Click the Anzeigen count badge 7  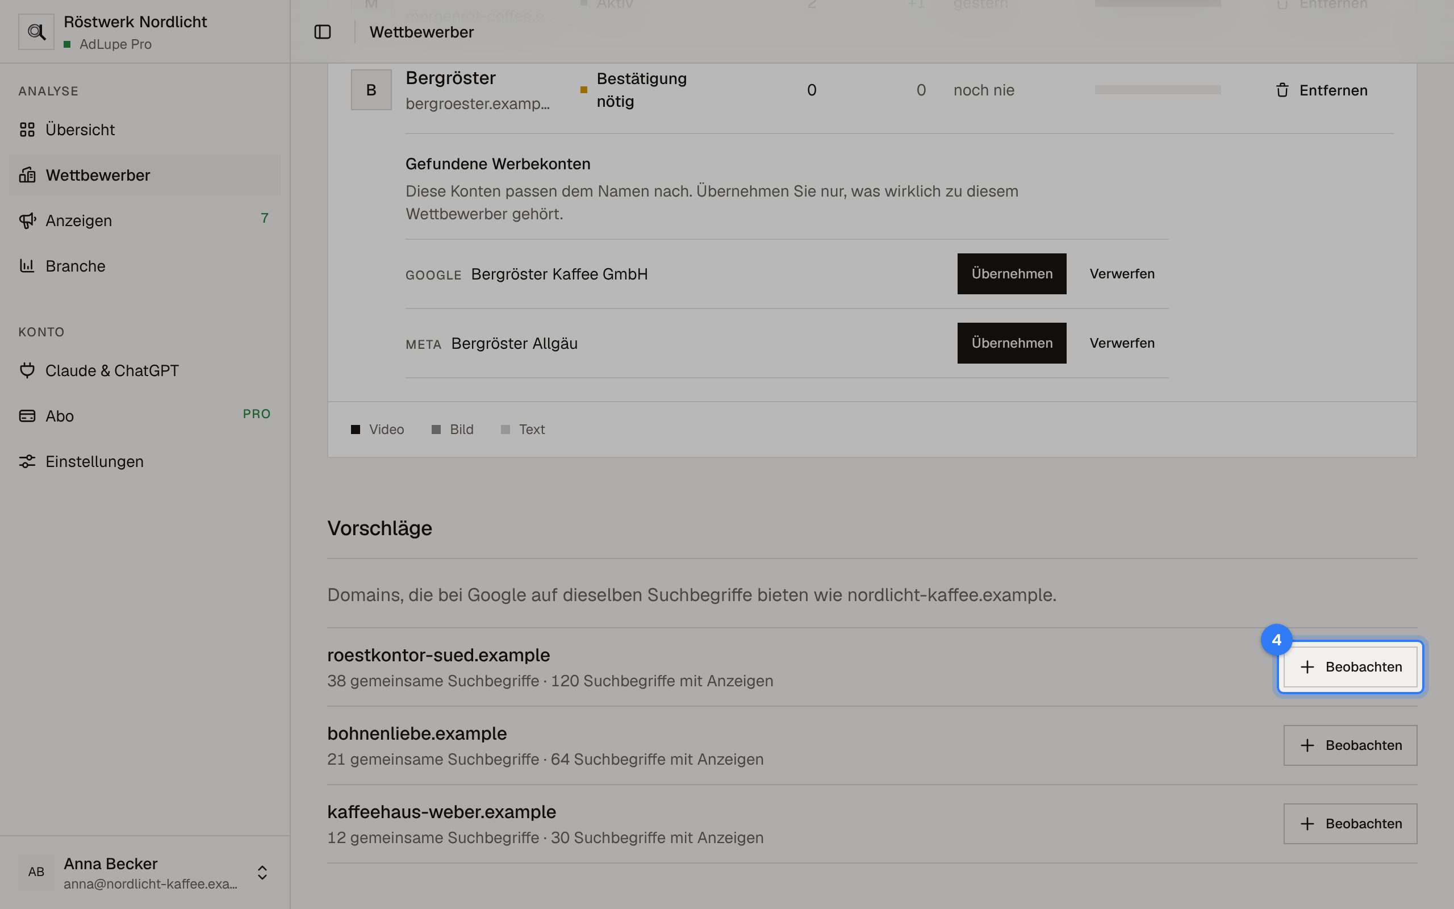tap(264, 218)
